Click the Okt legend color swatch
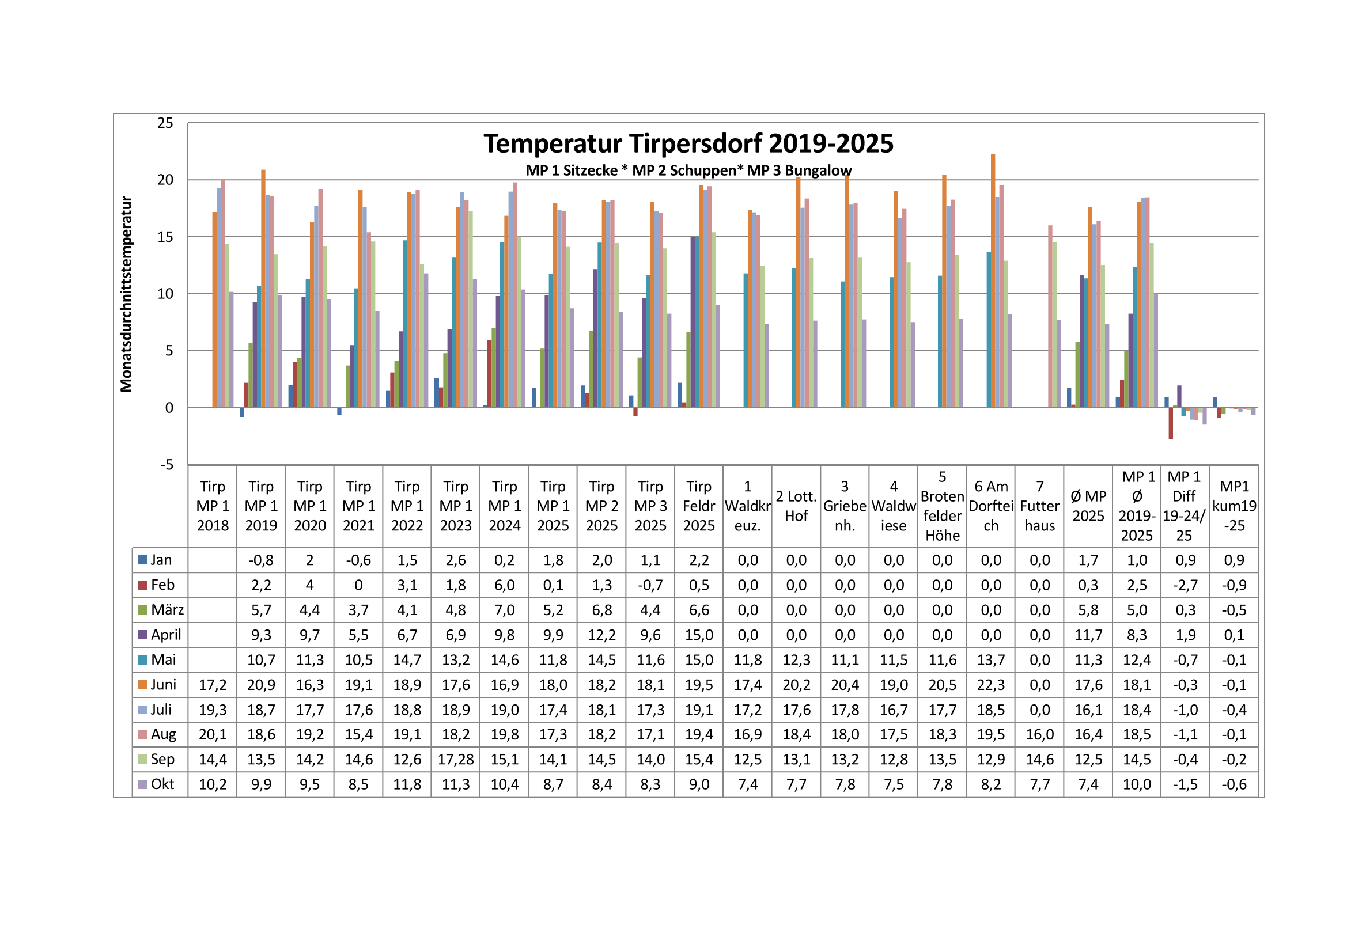Screen dimensions: 1347x952 tap(142, 784)
